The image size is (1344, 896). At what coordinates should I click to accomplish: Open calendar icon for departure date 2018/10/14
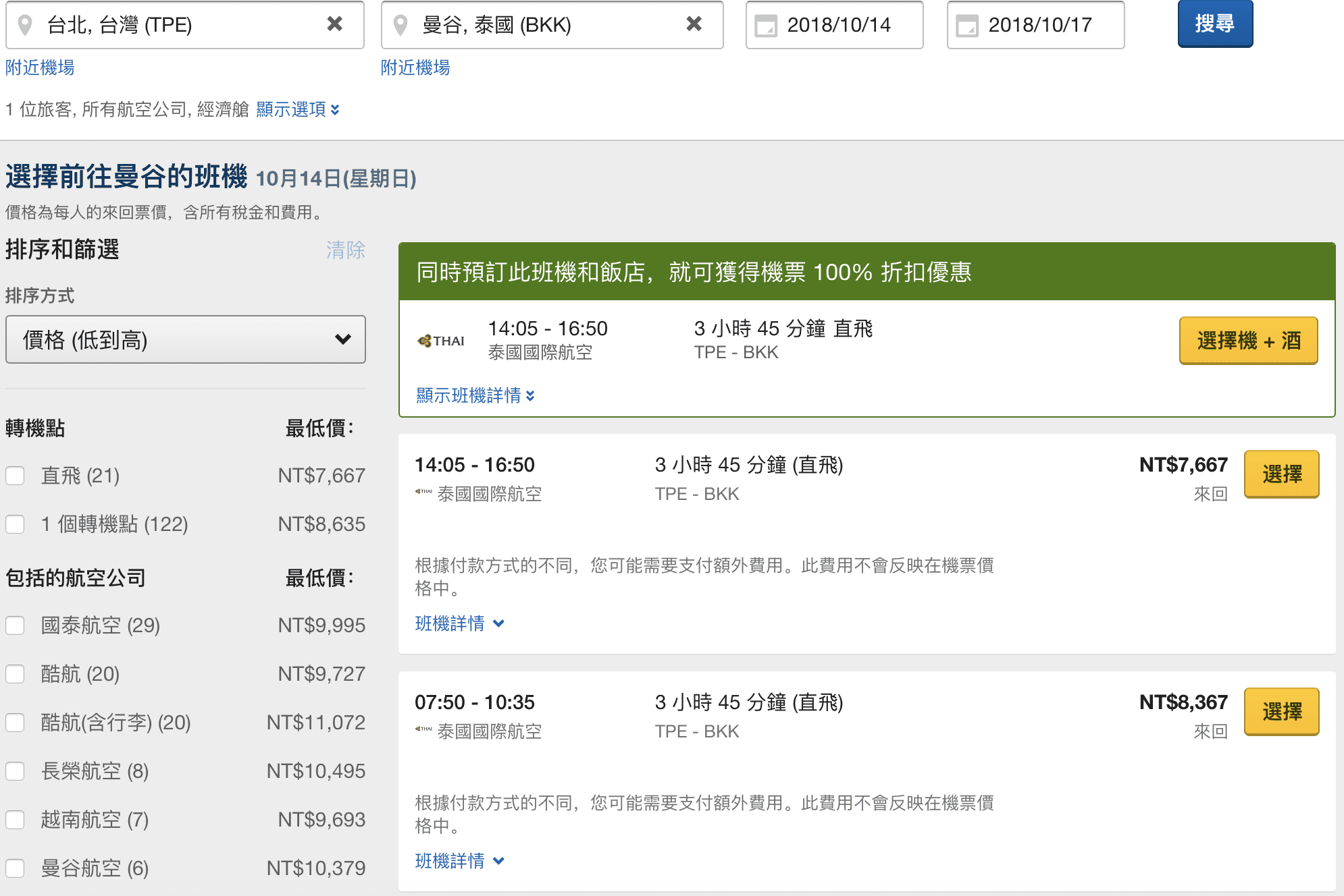[766, 26]
